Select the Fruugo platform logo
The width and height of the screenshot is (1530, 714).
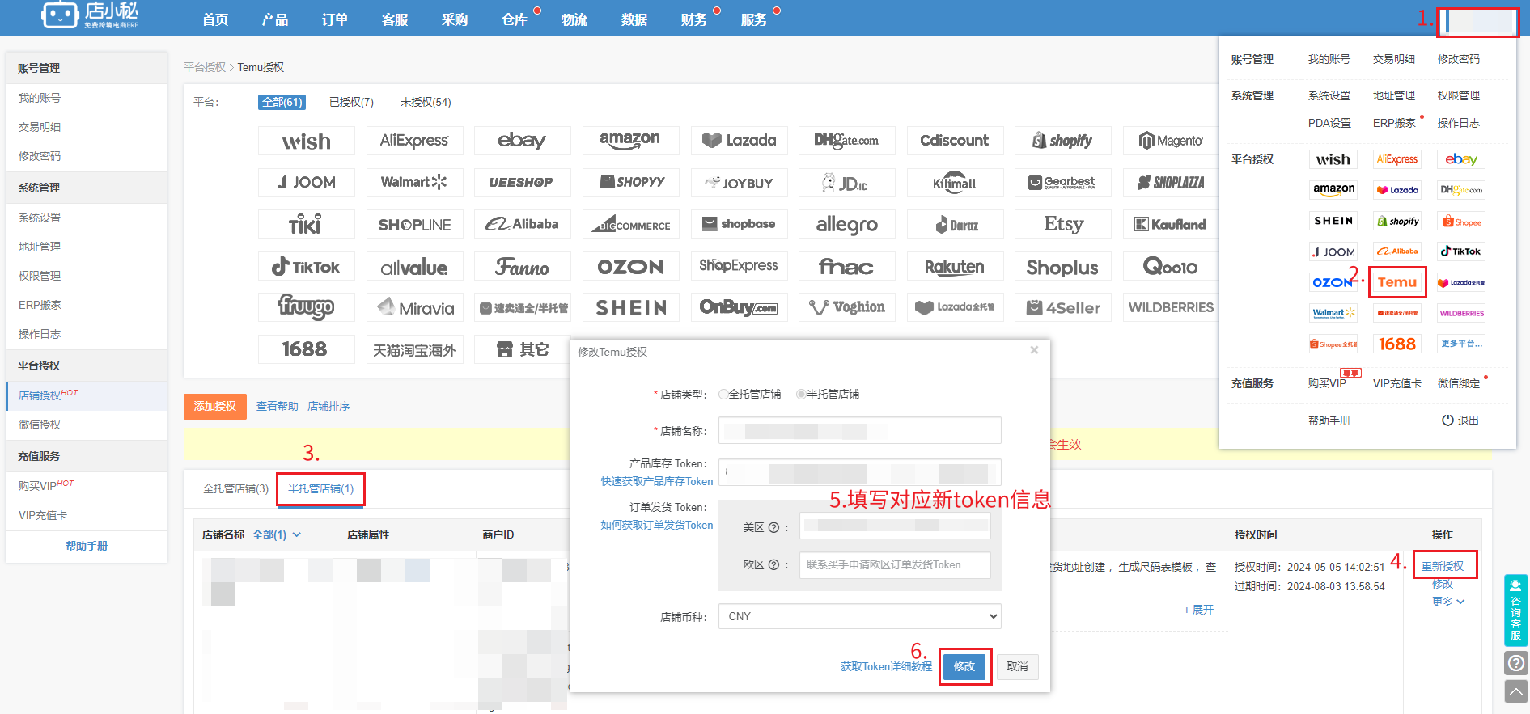click(307, 308)
